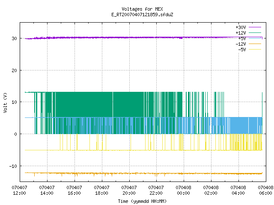The image size is (274, 205).
Task: Click the x-axis tick 070407 12:00
Action: click(19, 190)
